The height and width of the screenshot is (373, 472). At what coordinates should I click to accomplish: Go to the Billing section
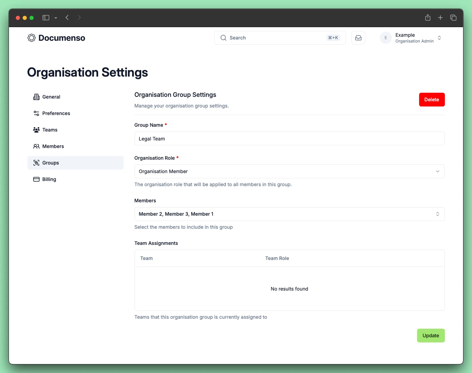point(49,179)
